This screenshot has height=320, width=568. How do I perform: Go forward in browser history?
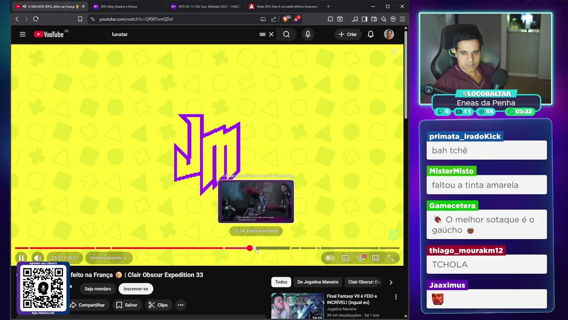[26, 19]
